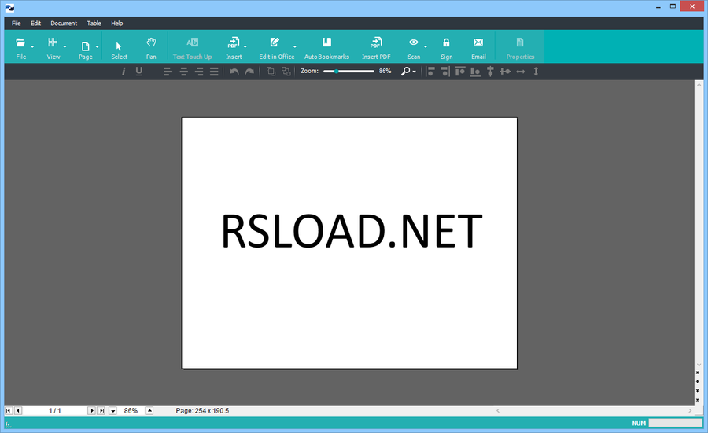Toggle italic formatting
Screen dimensions: 708x433
pos(124,72)
